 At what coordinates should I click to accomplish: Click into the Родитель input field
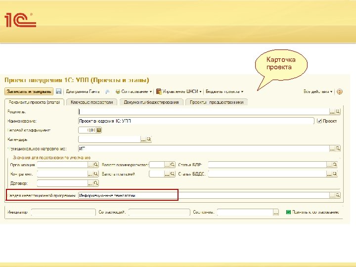coord(204,111)
